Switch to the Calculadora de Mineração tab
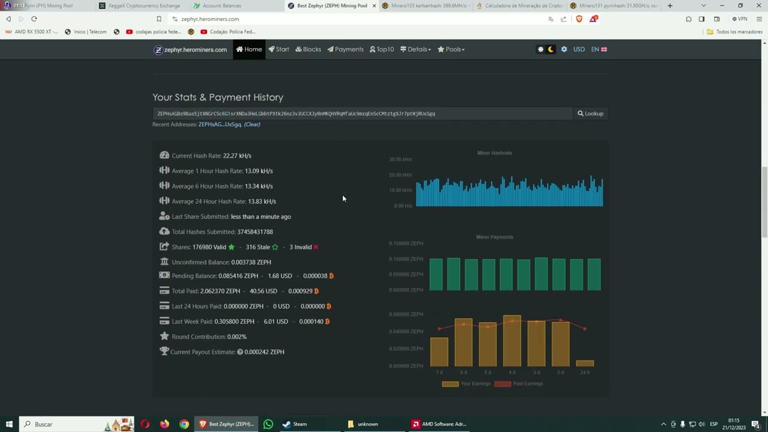 [521, 6]
